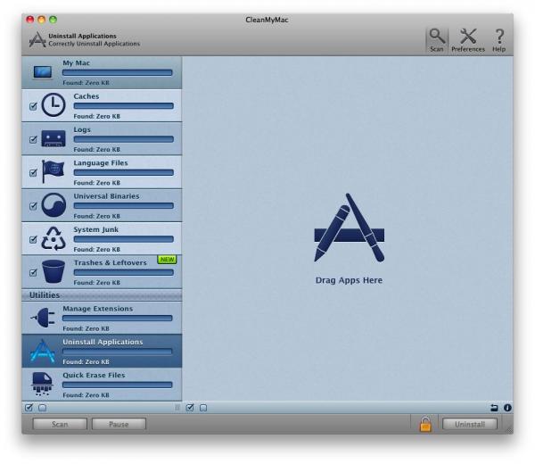This screenshot has height=464, width=535.
Task: Click the Logs cassette icon
Action: 53,138
